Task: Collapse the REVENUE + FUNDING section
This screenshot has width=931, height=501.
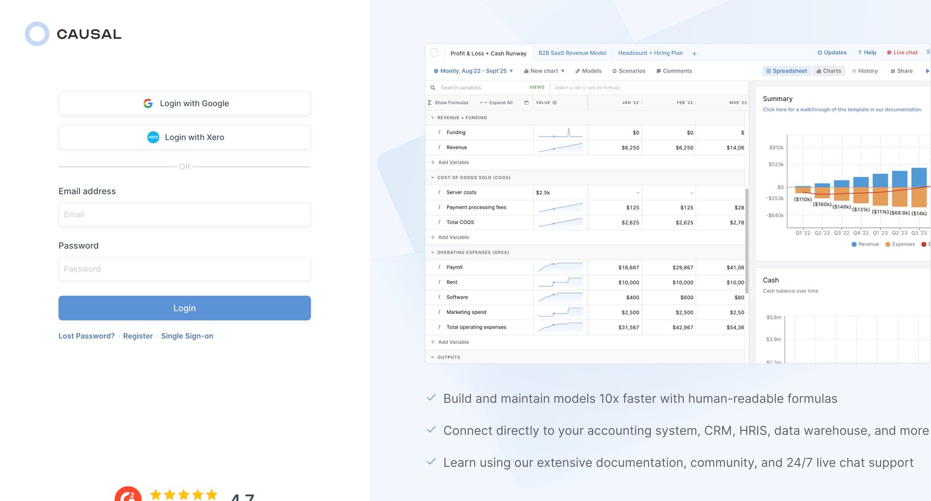Action: pos(432,118)
